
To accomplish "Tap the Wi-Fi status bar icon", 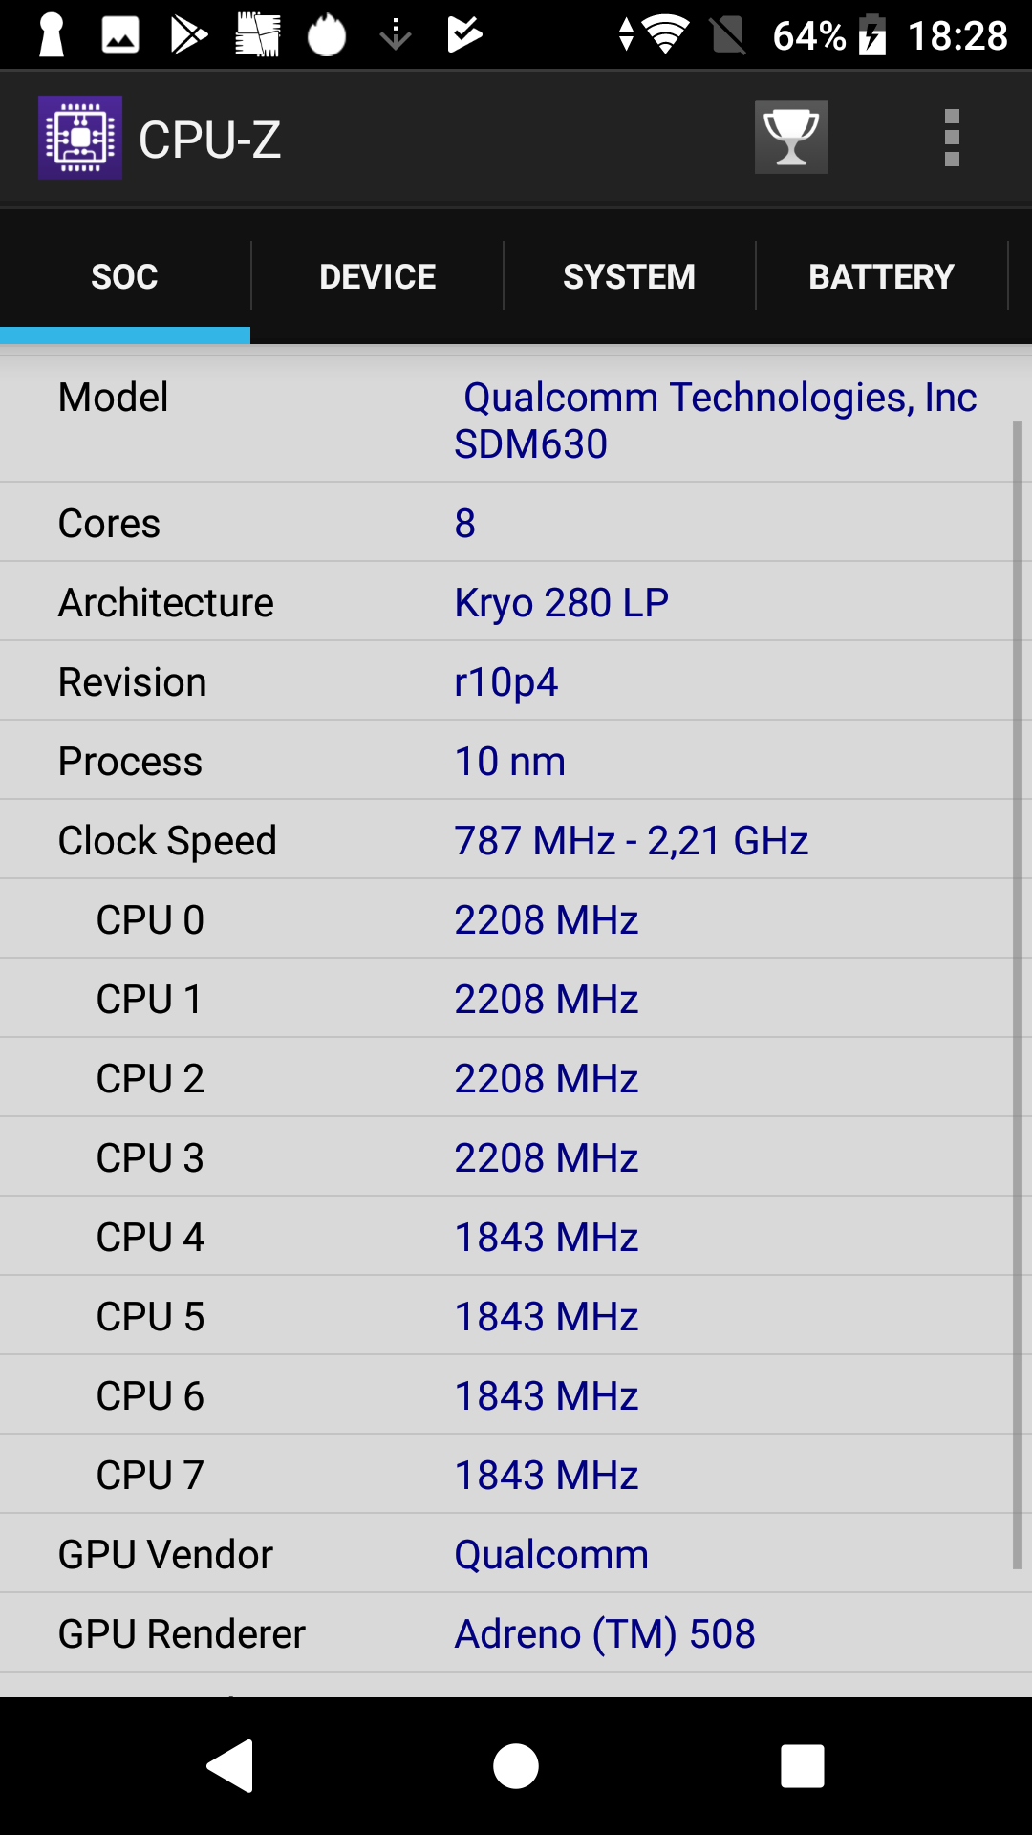I will (666, 35).
